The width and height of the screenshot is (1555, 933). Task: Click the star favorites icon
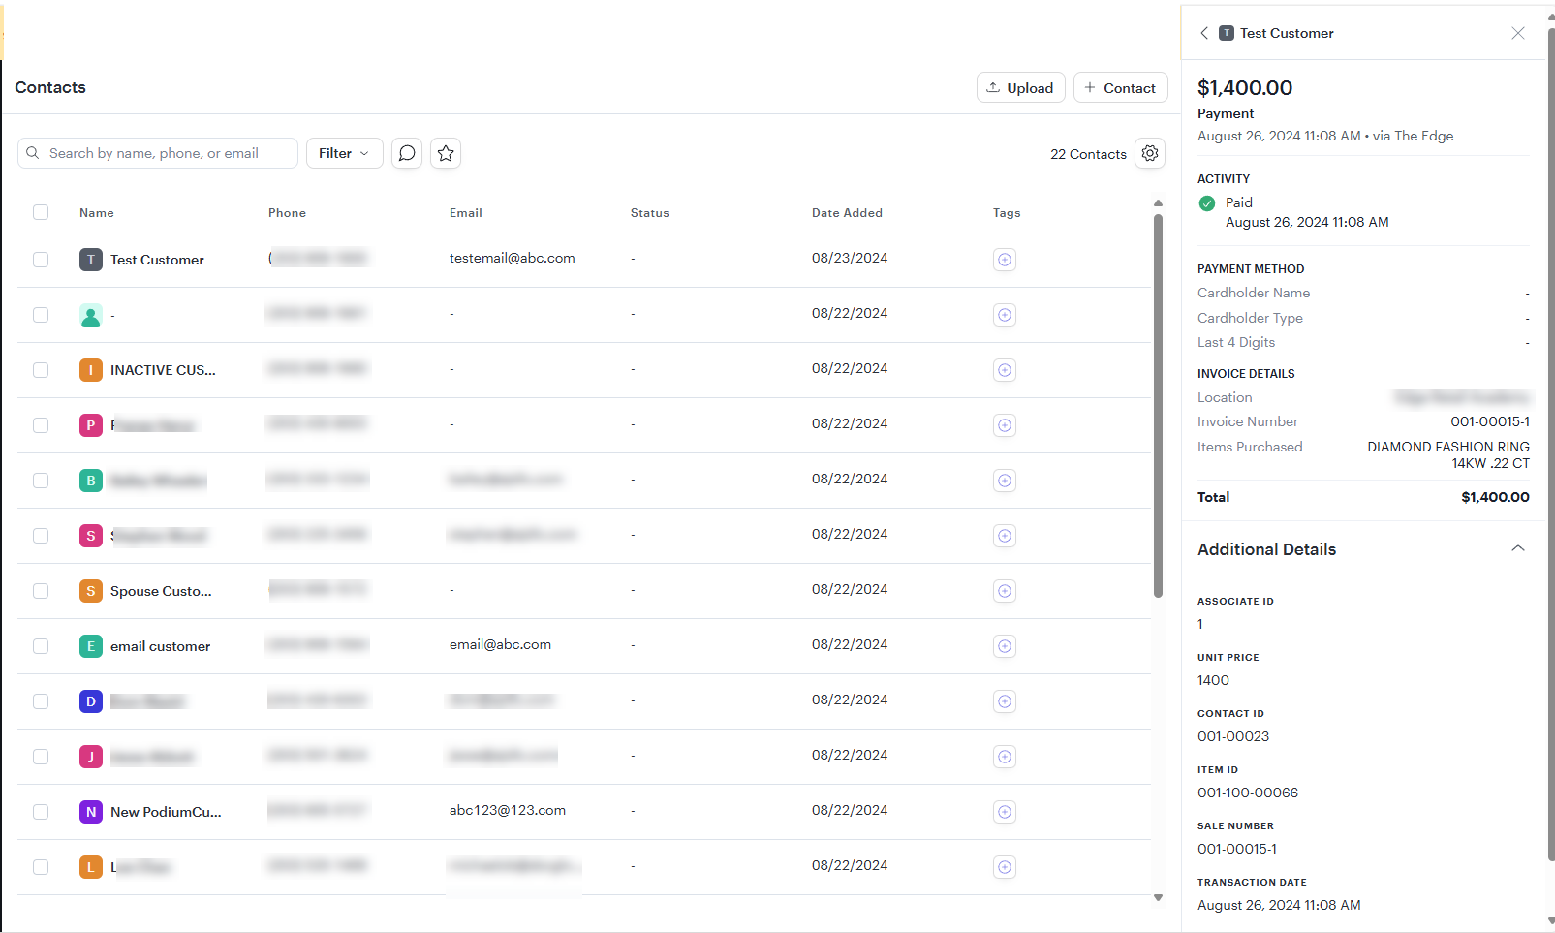coord(446,153)
